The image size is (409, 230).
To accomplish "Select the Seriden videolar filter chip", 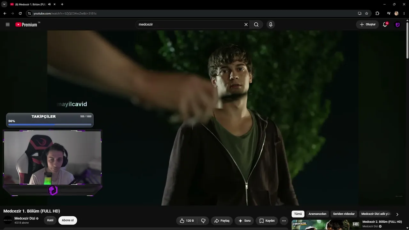I will [344, 214].
